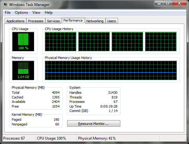Click the Commit (GB) value 1 / 14
Screen dimensions: 189x144
[113, 111]
